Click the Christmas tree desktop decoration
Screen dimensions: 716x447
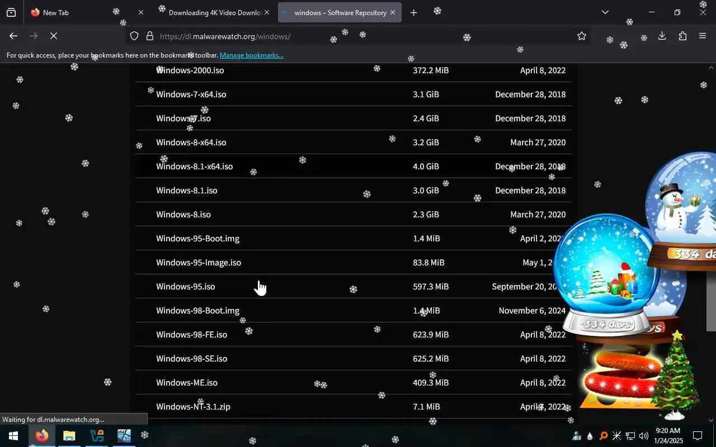pyautogui.click(x=675, y=375)
